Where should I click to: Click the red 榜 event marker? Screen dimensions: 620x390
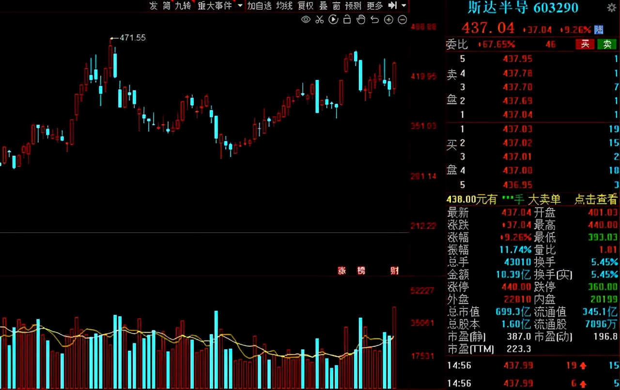(x=361, y=271)
